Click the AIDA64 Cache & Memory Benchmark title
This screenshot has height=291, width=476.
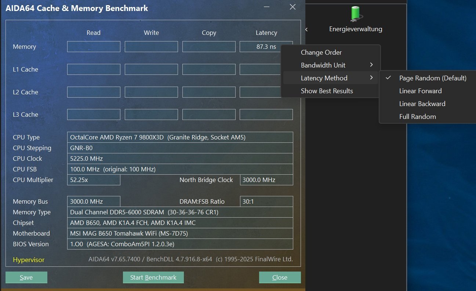click(77, 8)
